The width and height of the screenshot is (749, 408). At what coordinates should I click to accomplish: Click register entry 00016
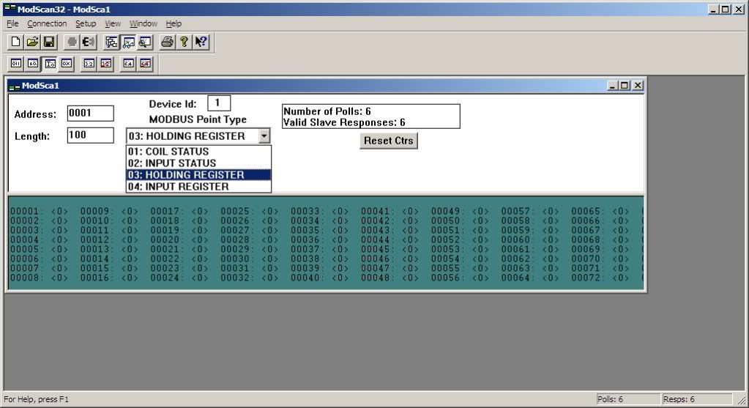tap(109, 278)
